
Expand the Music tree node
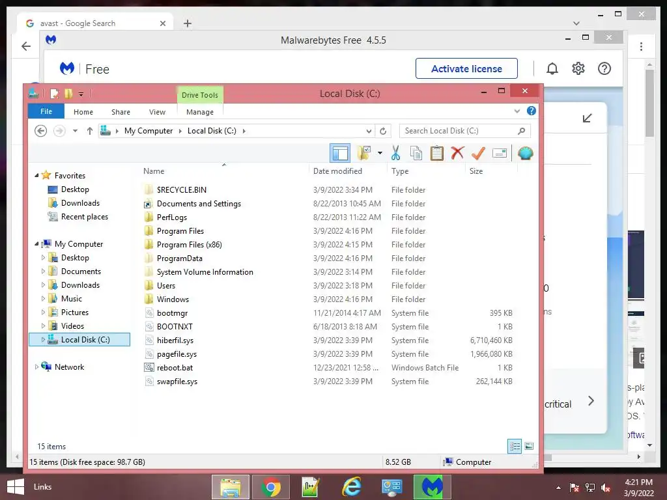43,298
